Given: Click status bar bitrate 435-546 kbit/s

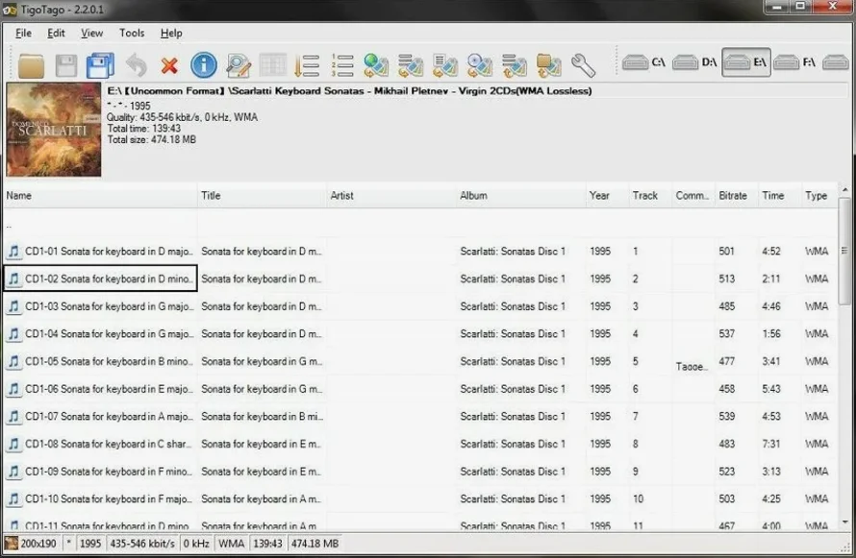Looking at the screenshot, I should tap(142, 544).
